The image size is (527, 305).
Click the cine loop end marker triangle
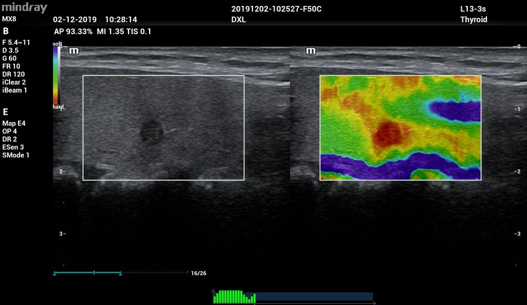120,273
